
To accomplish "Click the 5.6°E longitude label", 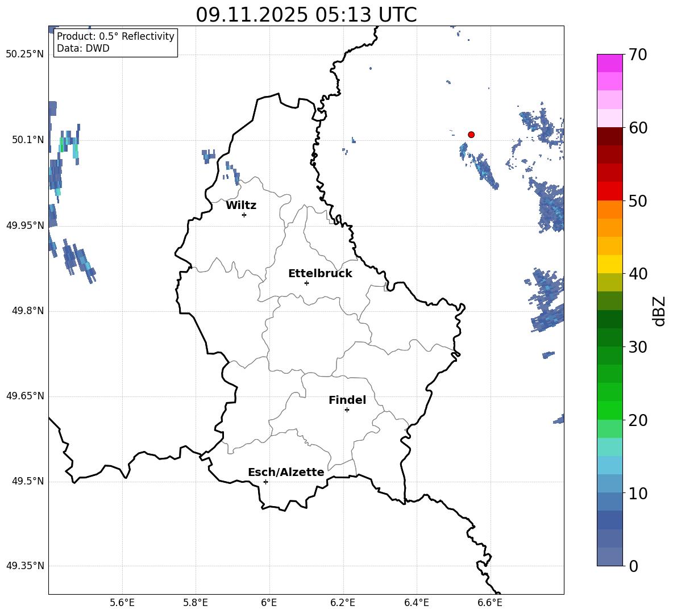I will pos(122,603).
